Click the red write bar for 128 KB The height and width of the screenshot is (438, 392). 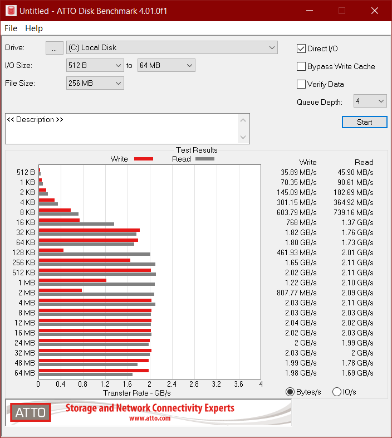(51, 250)
